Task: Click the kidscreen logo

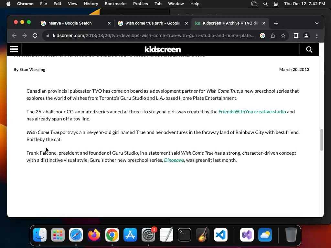Action: click(163, 49)
